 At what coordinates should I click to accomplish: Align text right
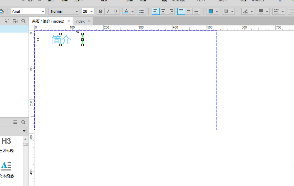[x=171, y=11]
